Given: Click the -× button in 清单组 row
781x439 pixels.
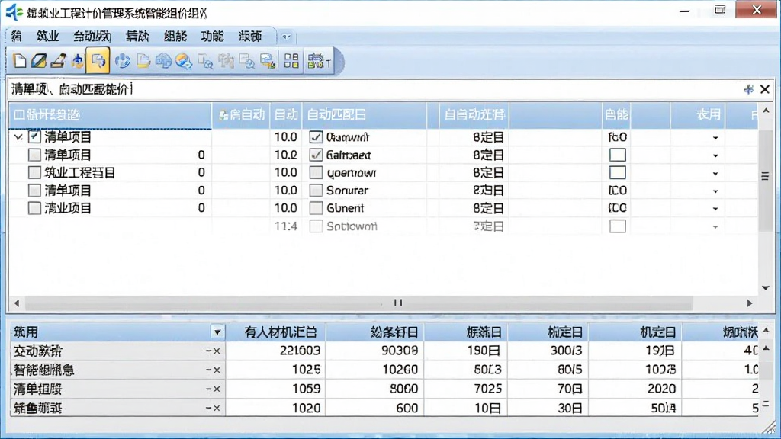Looking at the screenshot, I should 214,389.
